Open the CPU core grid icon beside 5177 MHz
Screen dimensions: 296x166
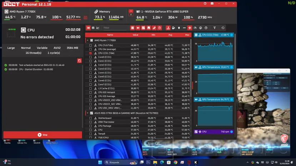pos(85,17)
